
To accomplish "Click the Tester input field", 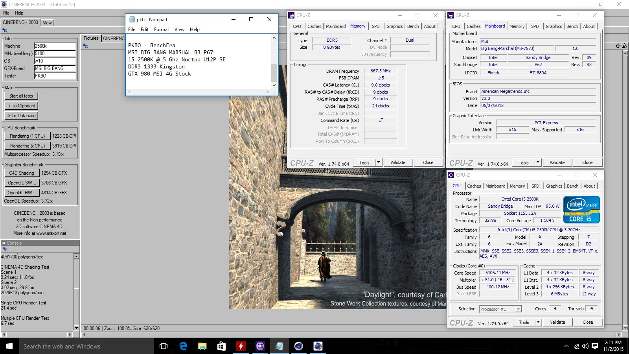I will click(55, 76).
